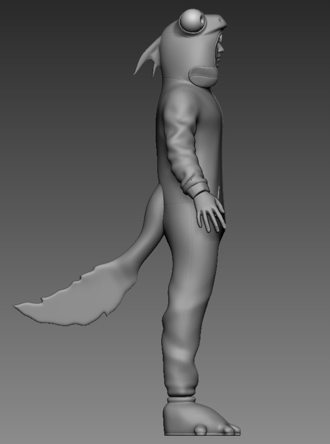This screenshot has height=444, width=330.
Task: Click the character's face inside the hood
Action: tap(220, 50)
